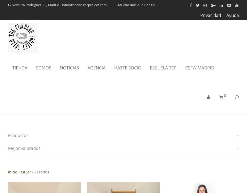The width and height of the screenshot is (247, 193).
Task: Open the YouTube social icon
Action: coord(237,5)
